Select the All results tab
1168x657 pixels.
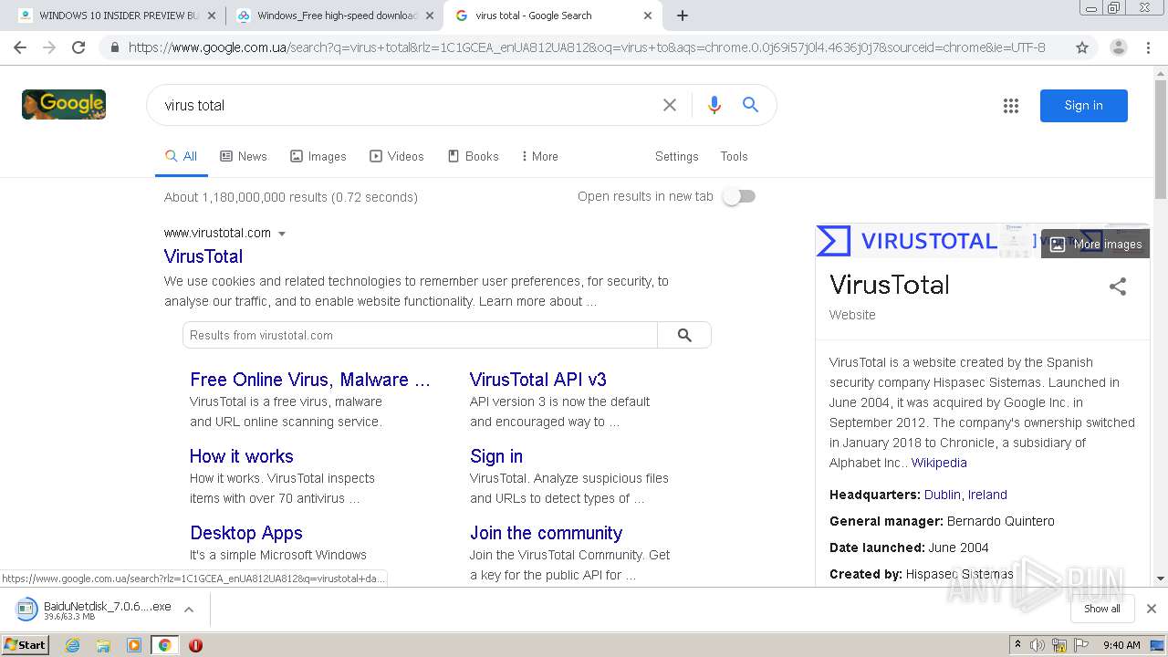click(x=182, y=156)
